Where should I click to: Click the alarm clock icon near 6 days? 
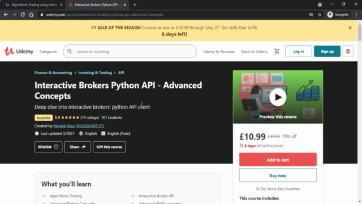[x=242, y=146]
